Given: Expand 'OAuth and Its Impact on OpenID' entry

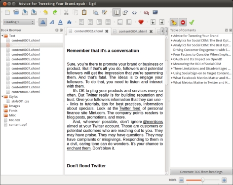Looking at the screenshot, I should pyautogui.click(x=172, y=59).
